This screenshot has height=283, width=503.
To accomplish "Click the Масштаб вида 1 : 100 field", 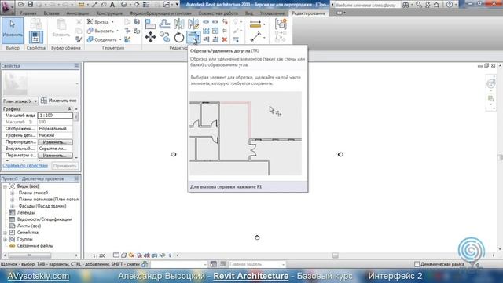I will click(55, 116).
